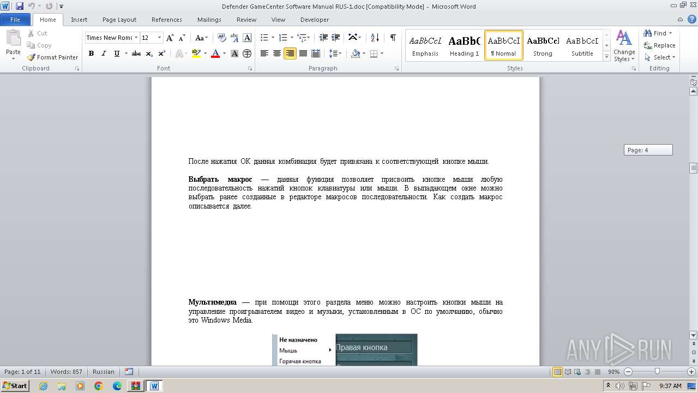
Task: Open Change Styles menu
Action: pyautogui.click(x=624, y=46)
